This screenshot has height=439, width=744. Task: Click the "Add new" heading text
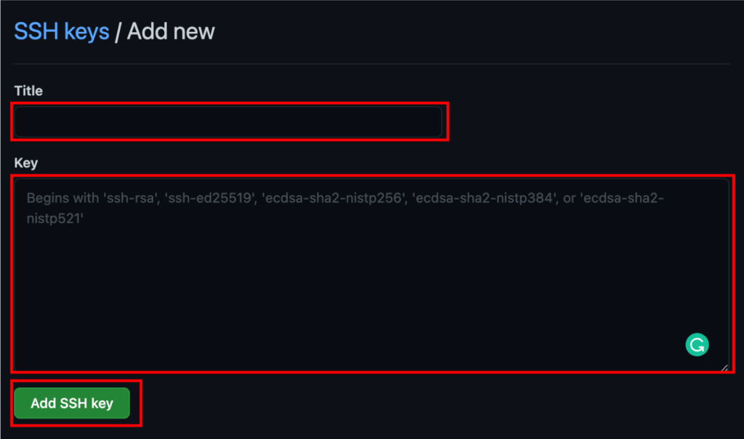pyautogui.click(x=170, y=31)
